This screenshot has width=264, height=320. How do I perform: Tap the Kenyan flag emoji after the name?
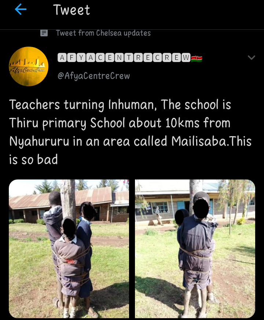pyautogui.click(x=197, y=58)
